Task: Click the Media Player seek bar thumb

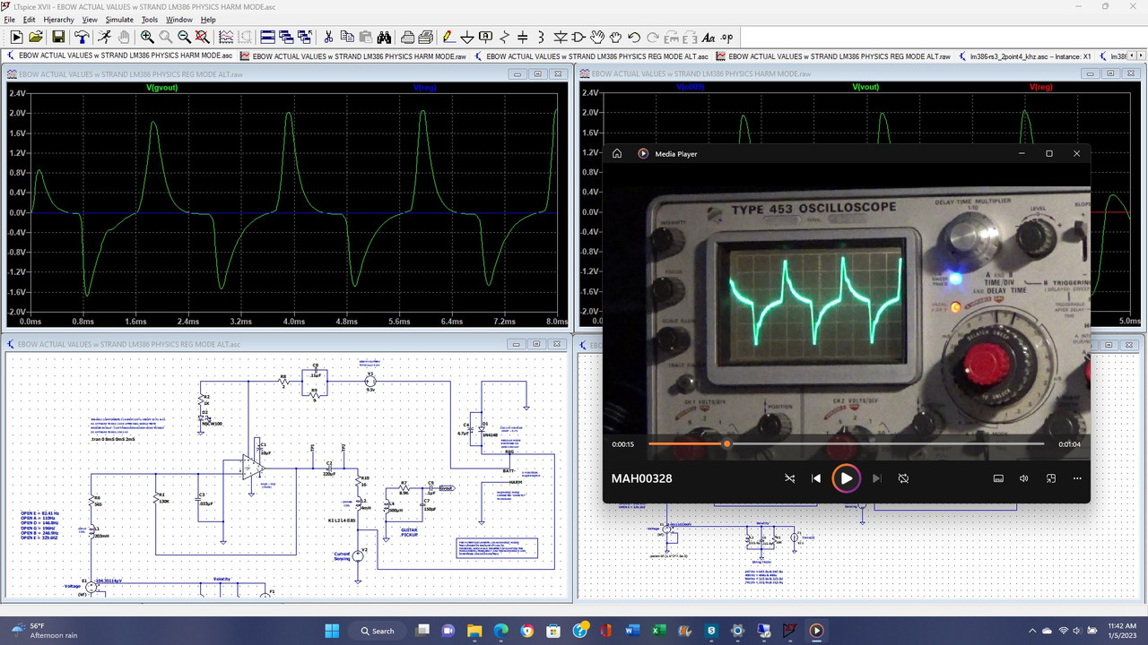Action: click(726, 443)
